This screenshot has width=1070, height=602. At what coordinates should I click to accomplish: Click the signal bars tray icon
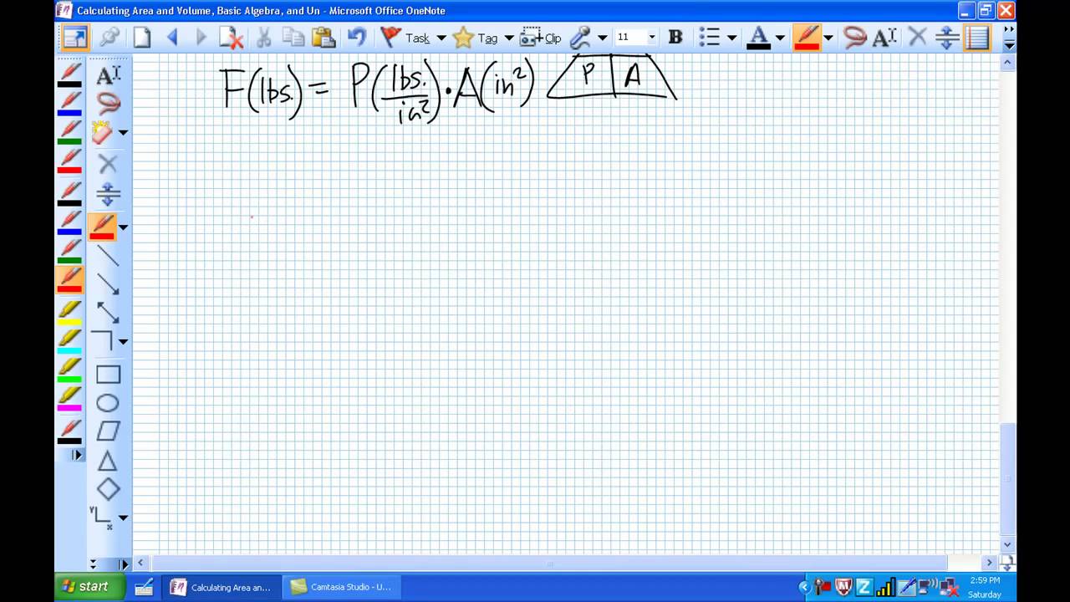coord(885,588)
